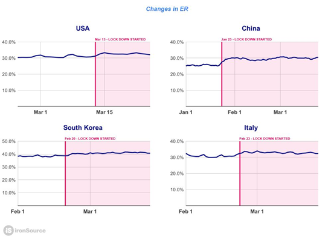Click the red lockdown line in China chart
The height and width of the screenshot is (239, 334).
tap(222, 74)
